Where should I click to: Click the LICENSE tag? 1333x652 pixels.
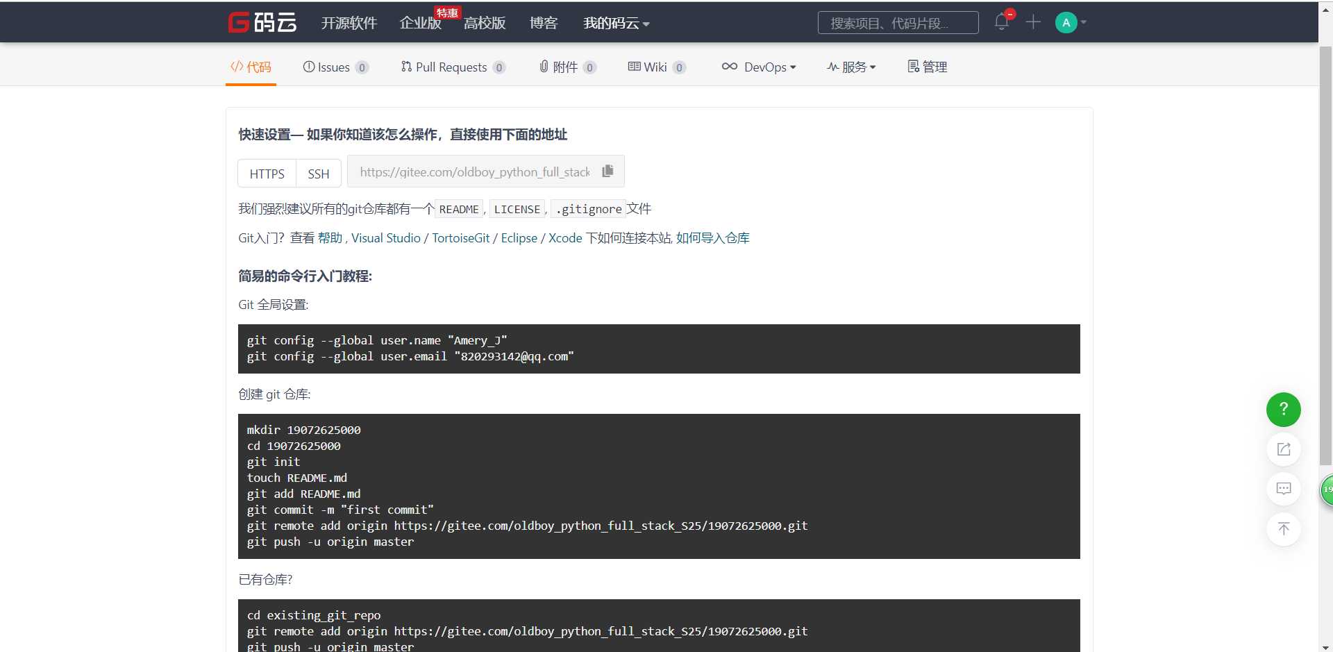pyautogui.click(x=517, y=209)
